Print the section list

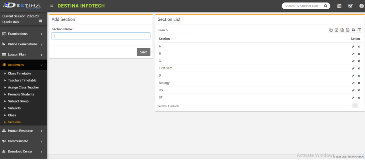[x=353, y=30]
